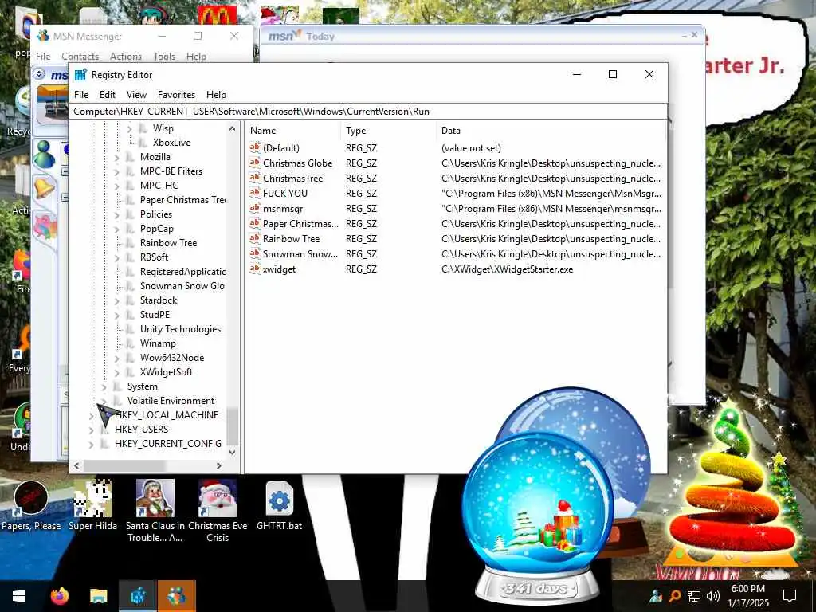Click the tree pane scroll-up arrow
The width and height of the screenshot is (816, 612).
click(x=232, y=128)
